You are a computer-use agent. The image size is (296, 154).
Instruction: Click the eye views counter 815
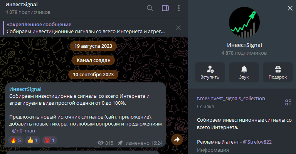[x=105, y=143]
